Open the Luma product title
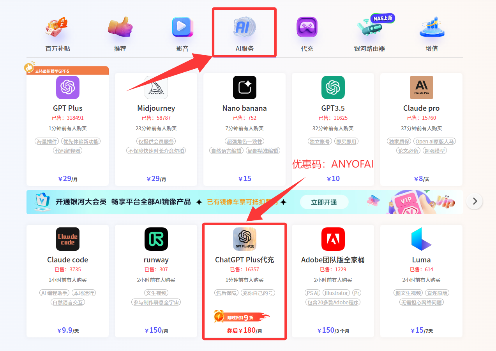This screenshot has height=351, width=496. (422, 260)
